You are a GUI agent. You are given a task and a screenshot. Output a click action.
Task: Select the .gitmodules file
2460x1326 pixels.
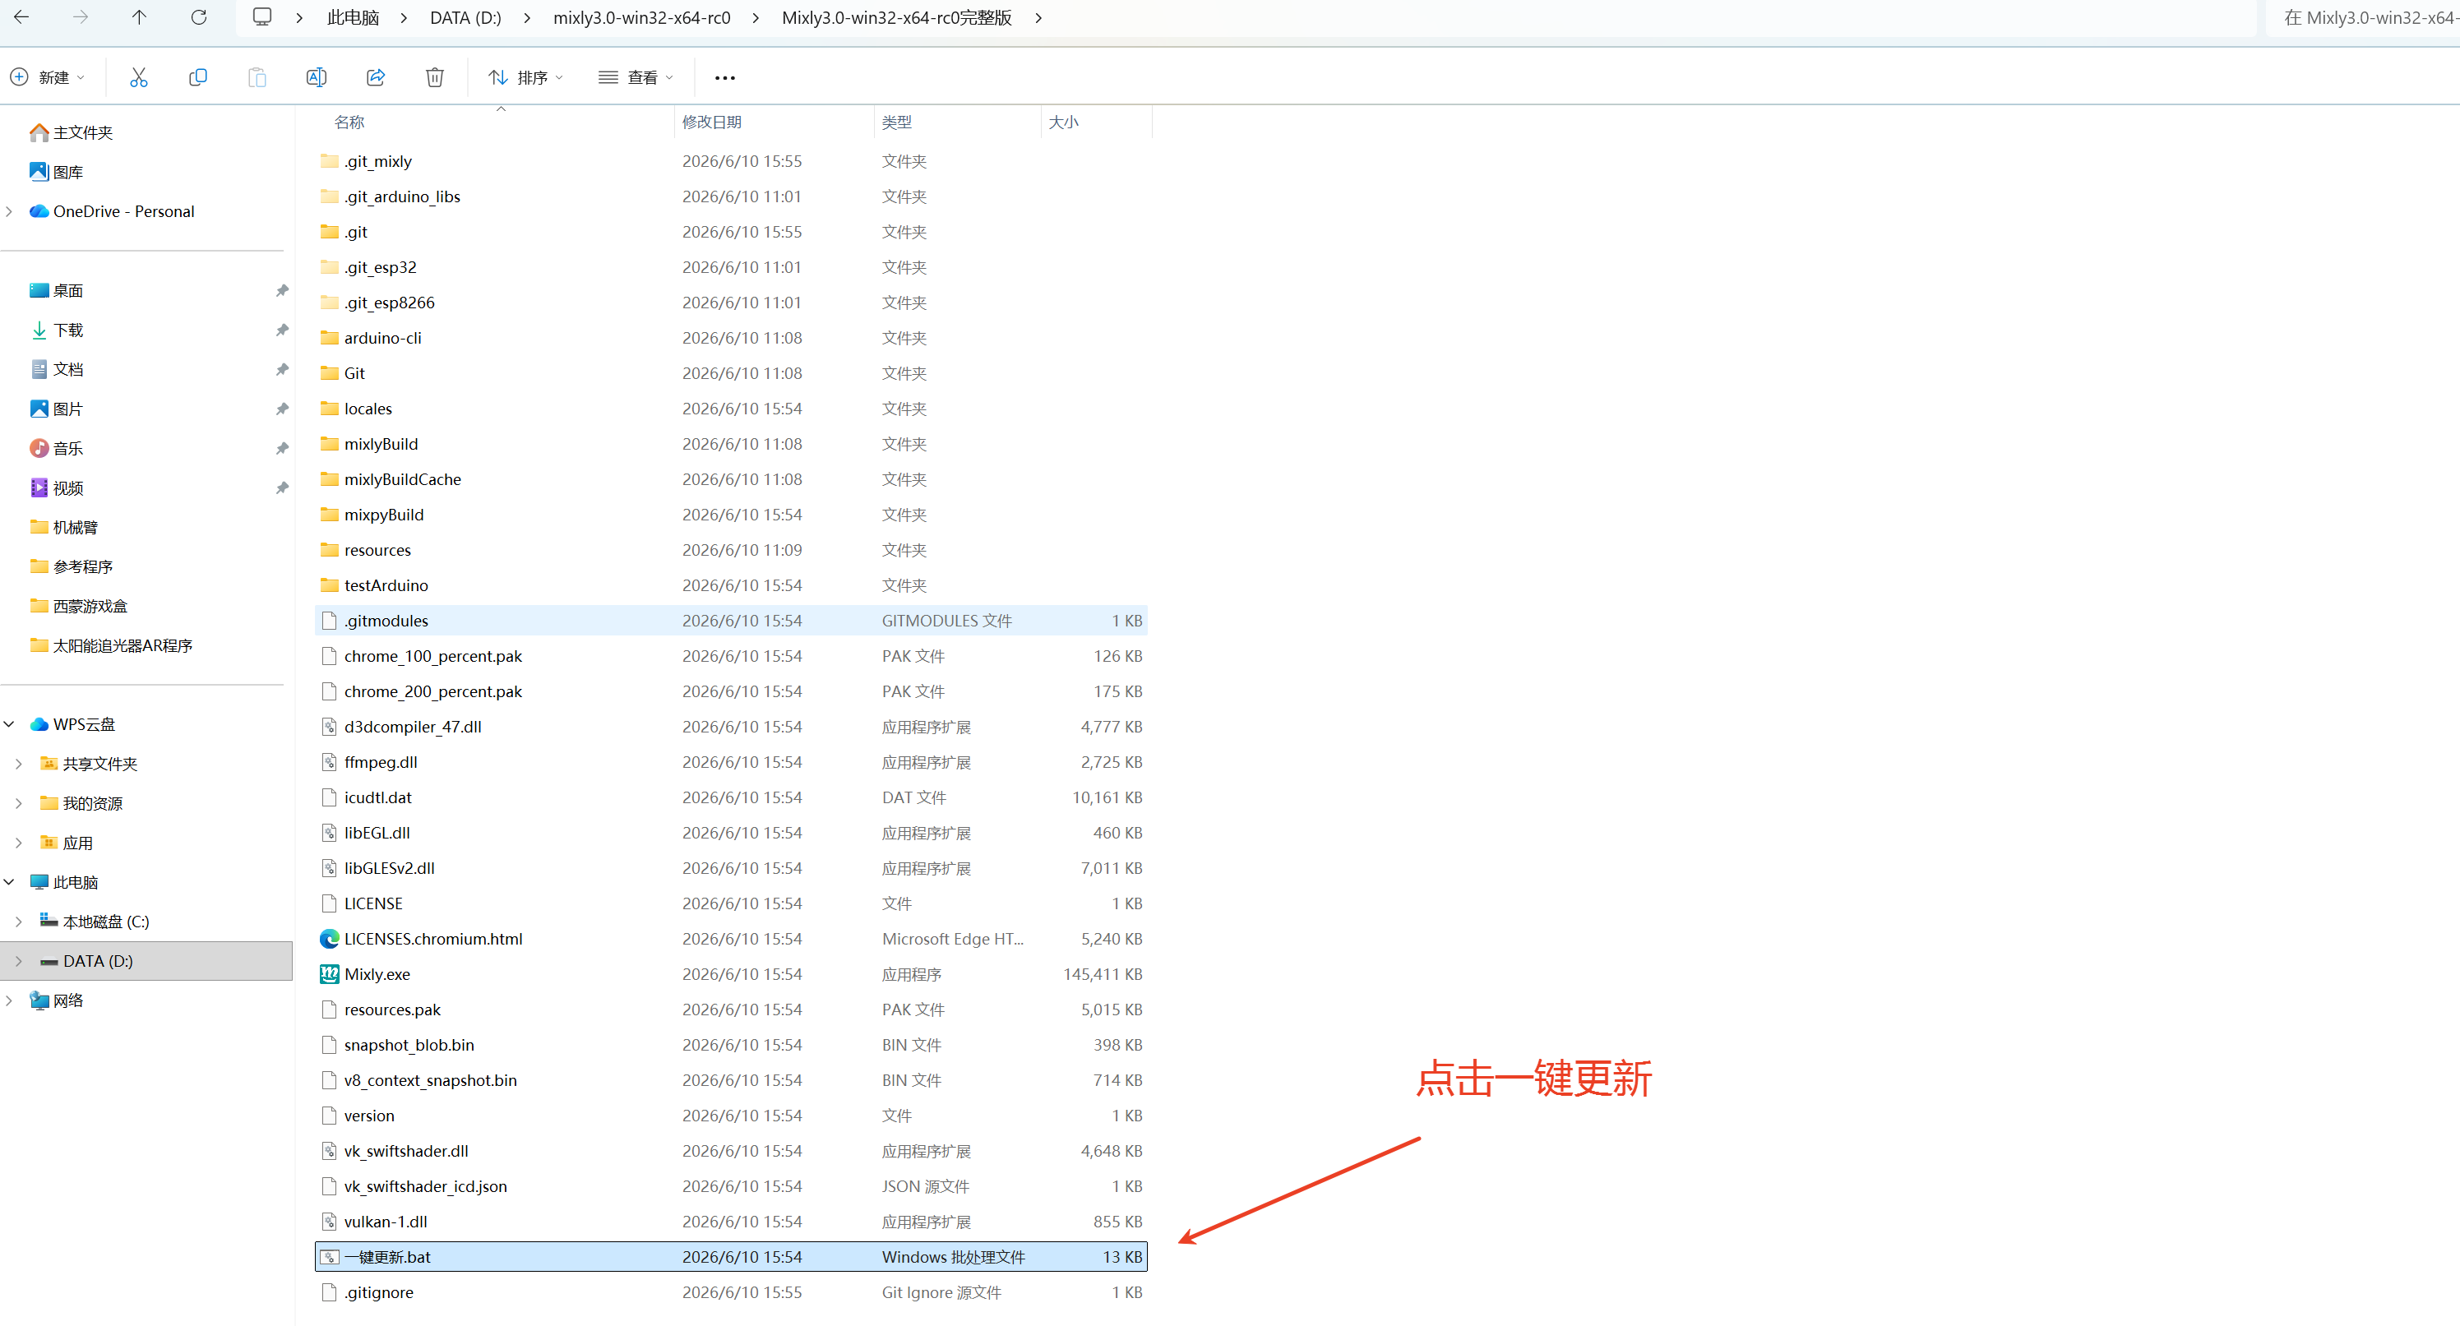point(732,621)
